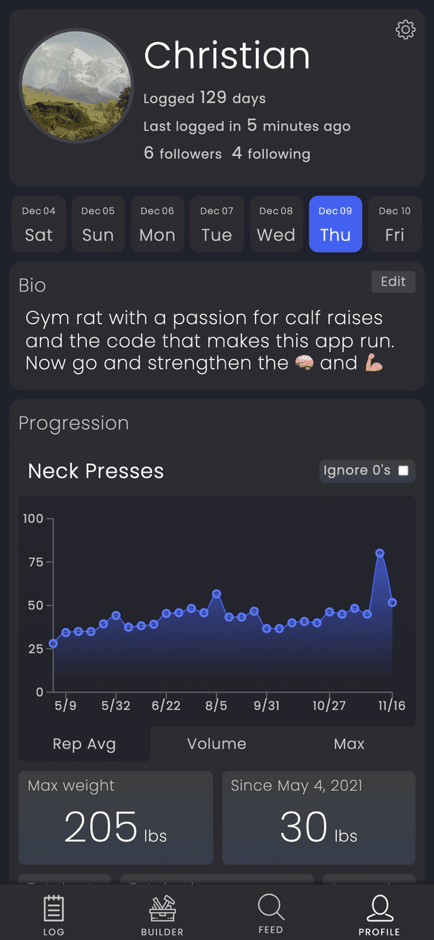
Task: Open the Log clipboard icon
Action: pos(54,909)
